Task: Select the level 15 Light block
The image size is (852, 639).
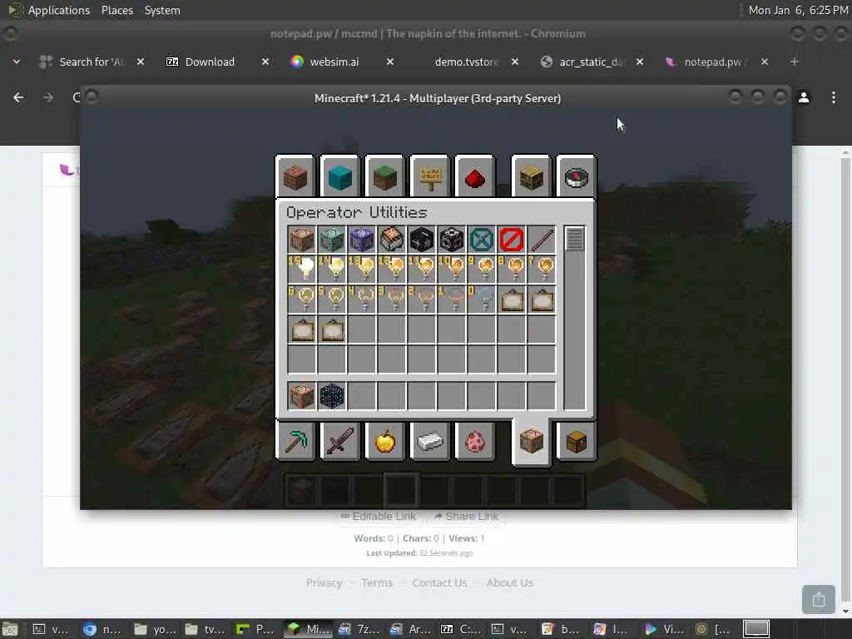Action: point(301,270)
